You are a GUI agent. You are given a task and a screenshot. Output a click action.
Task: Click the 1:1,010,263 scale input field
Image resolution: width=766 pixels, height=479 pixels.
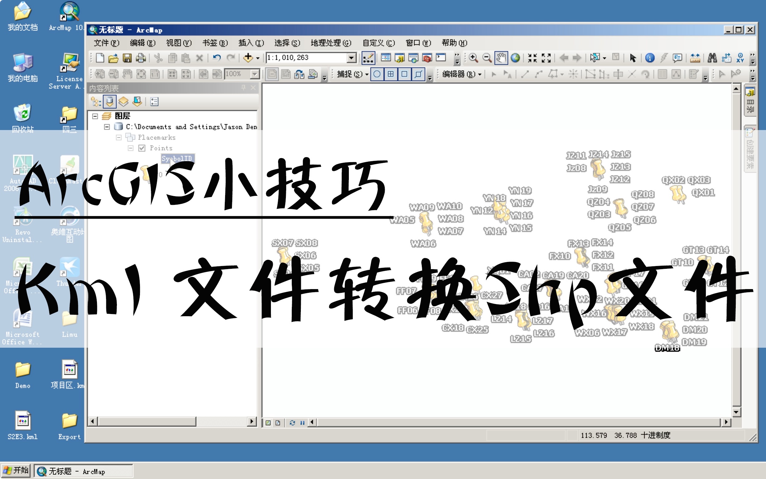tap(306, 58)
